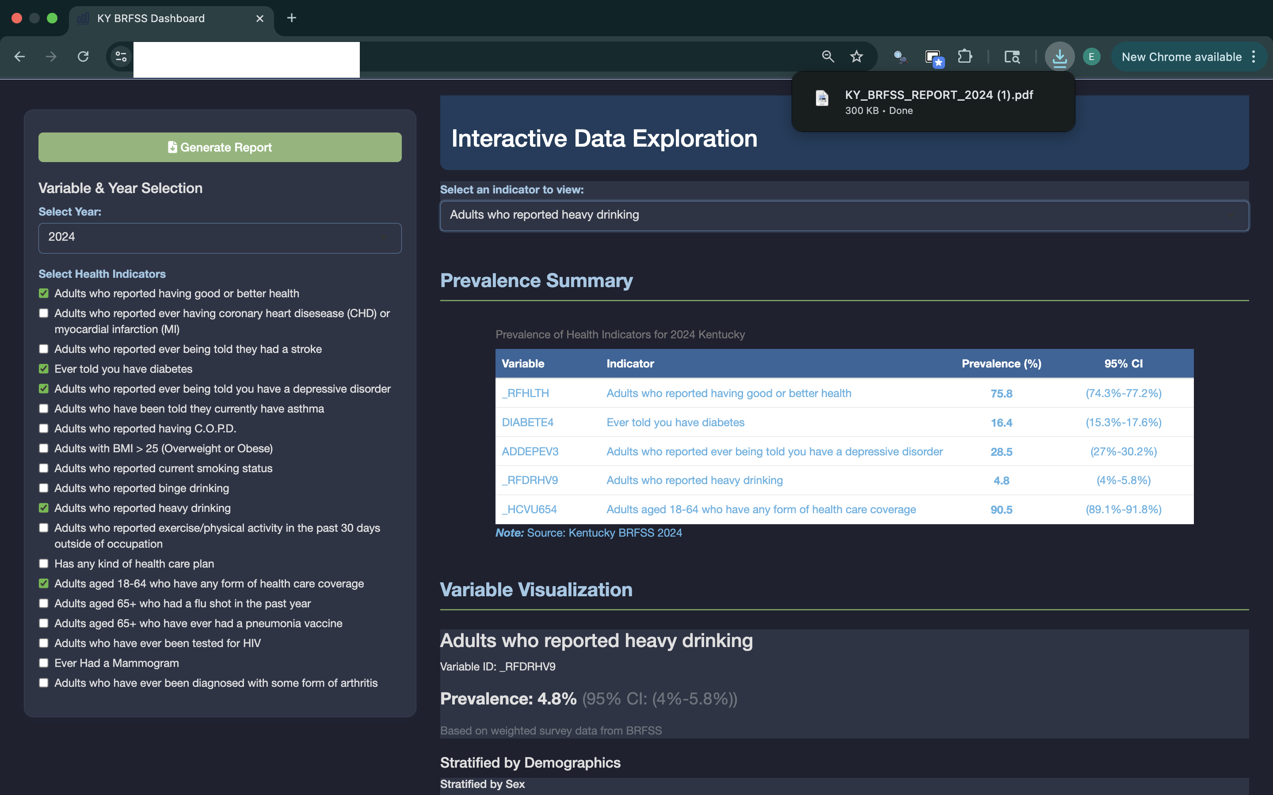The image size is (1273, 795).
Task: Click the back navigation arrow
Action: (19, 56)
